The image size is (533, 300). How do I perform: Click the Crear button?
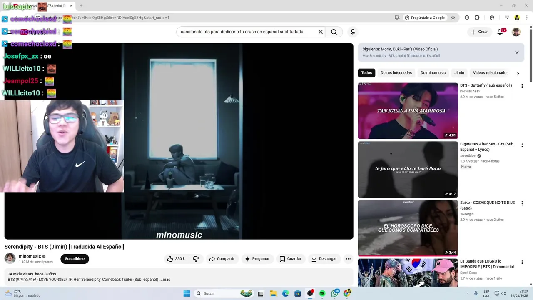pos(479,32)
